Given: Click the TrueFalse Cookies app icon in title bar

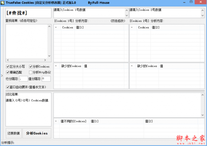Looking at the screenshot, I should pyautogui.click(x=2, y=3).
